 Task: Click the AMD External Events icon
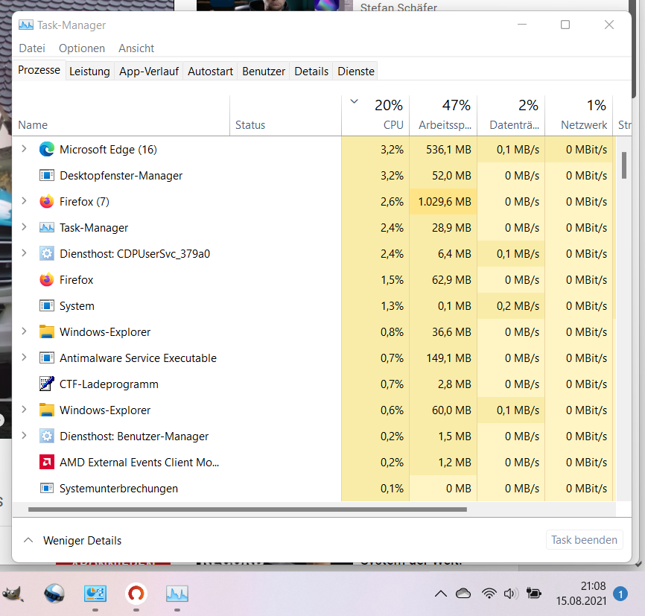point(46,462)
